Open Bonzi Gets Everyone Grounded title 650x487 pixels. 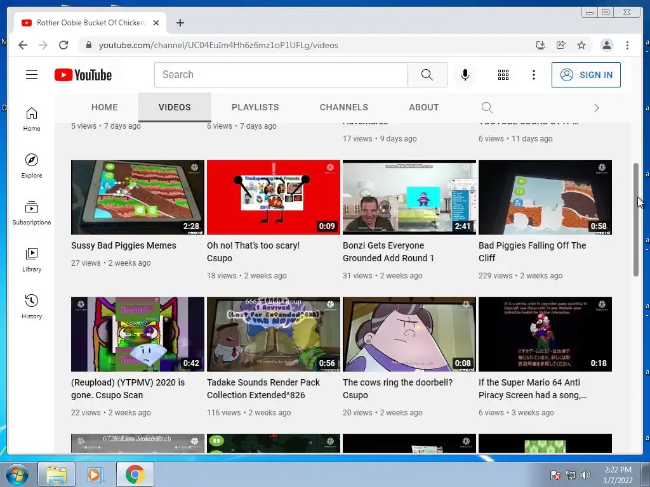click(x=388, y=252)
